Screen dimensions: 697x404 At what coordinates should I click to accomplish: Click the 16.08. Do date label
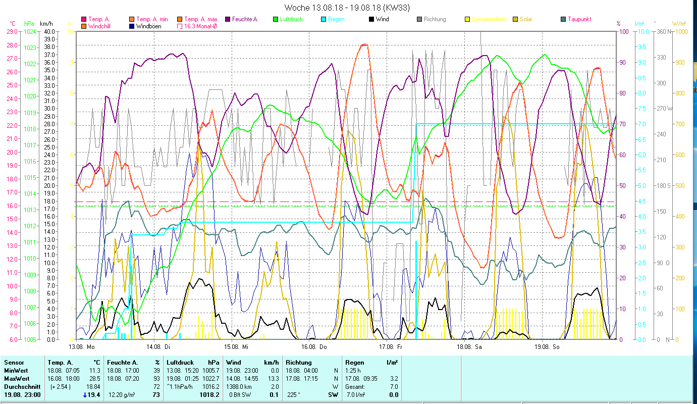pyautogui.click(x=314, y=347)
